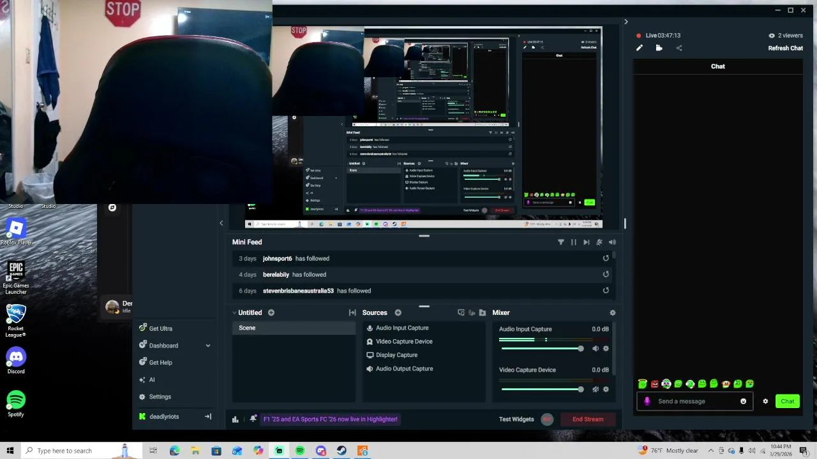817x459 pixels.
Task: Open the notifications bell icon
Action: click(253, 419)
